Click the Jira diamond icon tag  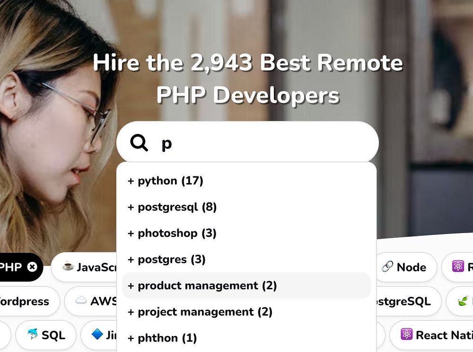click(x=99, y=335)
